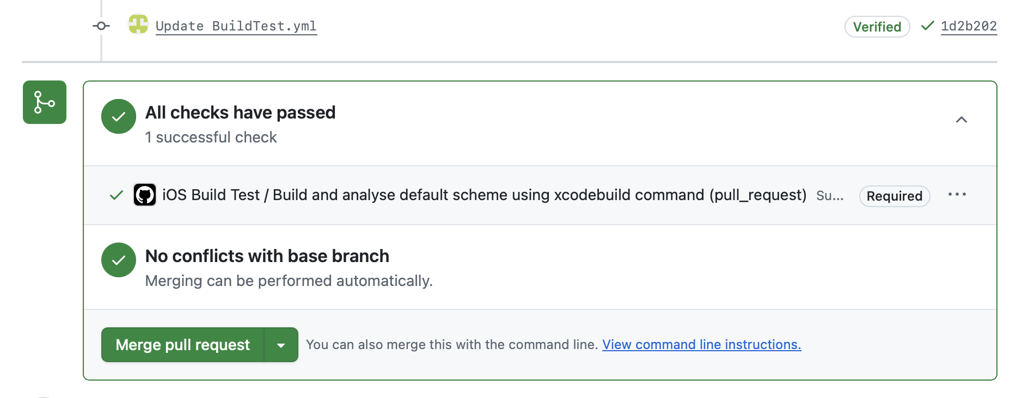This screenshot has width=1016, height=398.
Task: Open the three-dot menu for the check
Action: pos(957,194)
